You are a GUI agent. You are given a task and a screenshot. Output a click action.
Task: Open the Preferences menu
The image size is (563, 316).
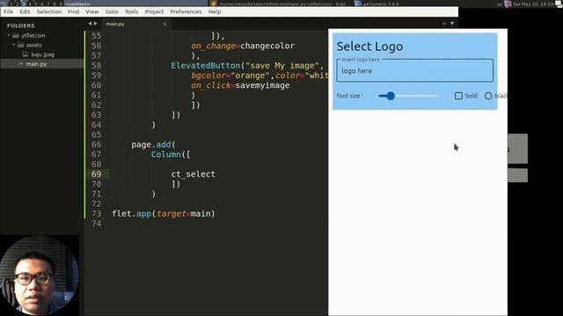tap(186, 11)
